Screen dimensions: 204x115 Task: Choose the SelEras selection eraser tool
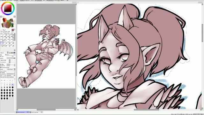point(12,37)
